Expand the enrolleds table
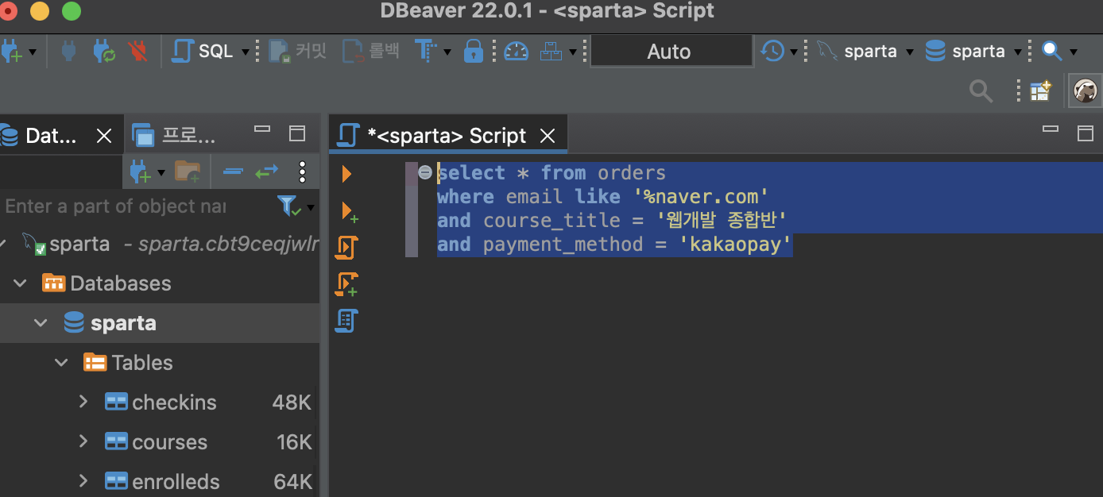Image resolution: width=1103 pixels, height=497 pixels. point(83,481)
